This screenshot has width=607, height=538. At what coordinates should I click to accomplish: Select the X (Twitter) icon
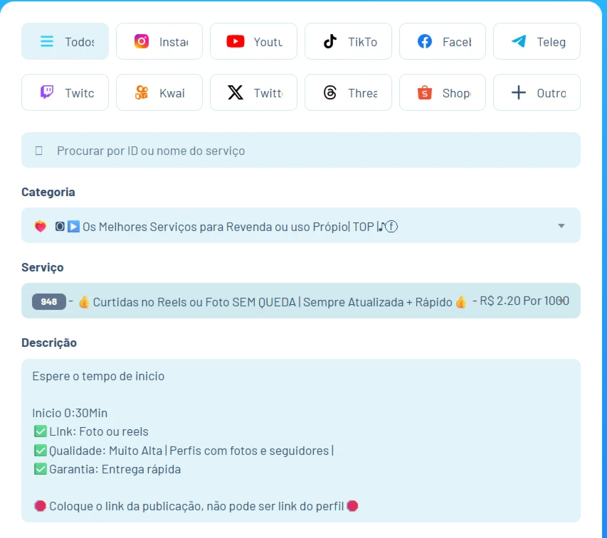coord(235,92)
